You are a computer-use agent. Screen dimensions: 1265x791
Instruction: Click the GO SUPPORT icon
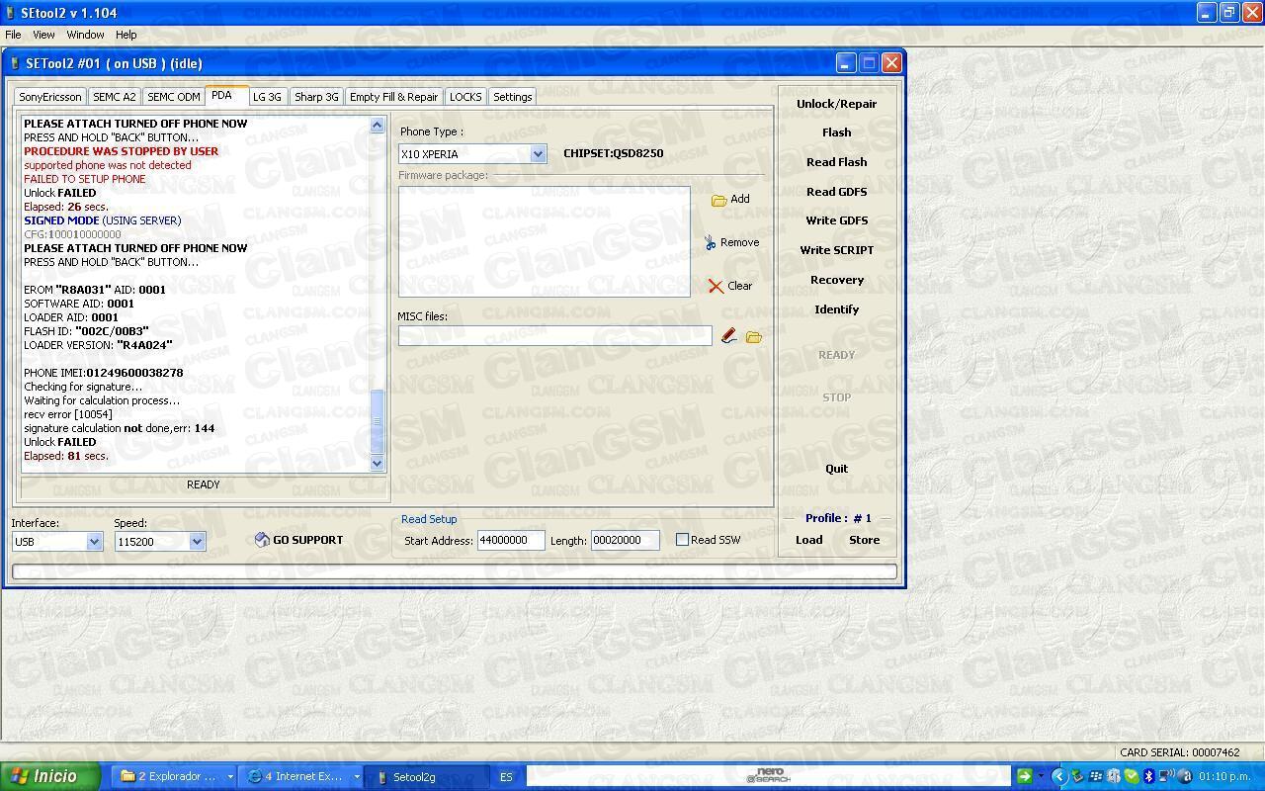pos(262,540)
